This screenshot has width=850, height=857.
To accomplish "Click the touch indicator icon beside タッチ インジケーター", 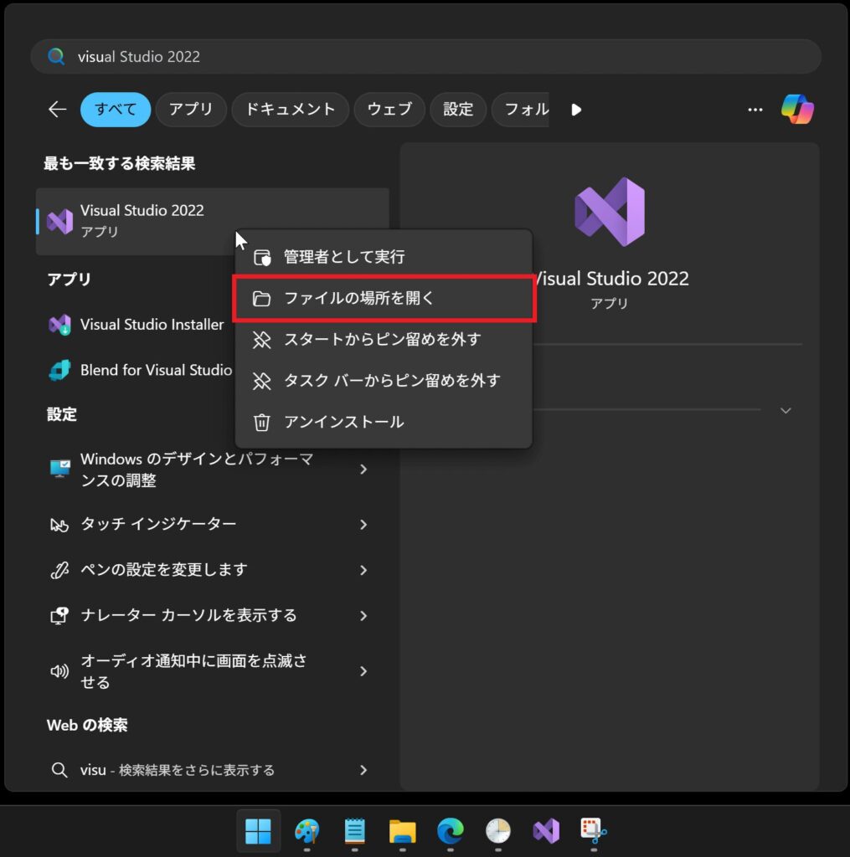I will (x=59, y=525).
